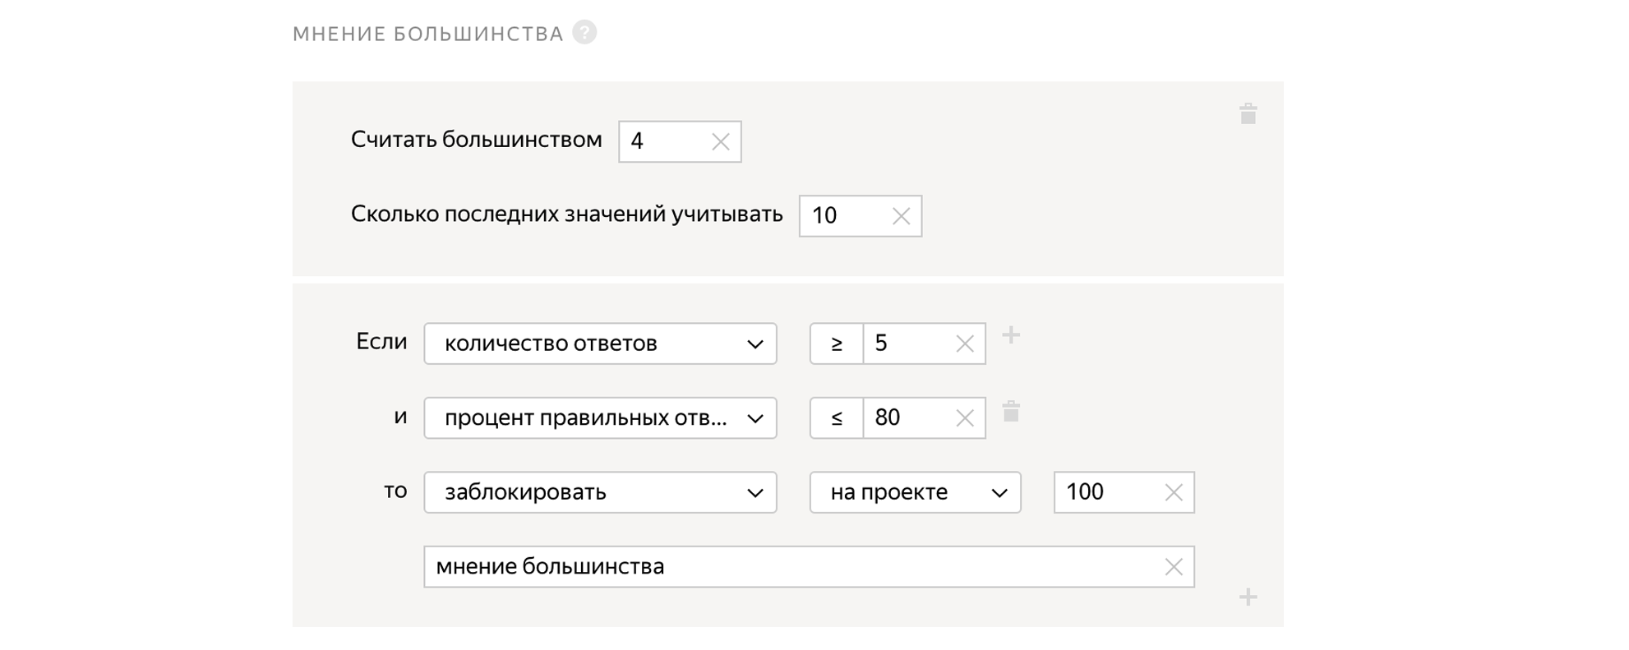Clear the ban duration value 100
Viewport: 1629px width, 650px height.
(x=1173, y=492)
